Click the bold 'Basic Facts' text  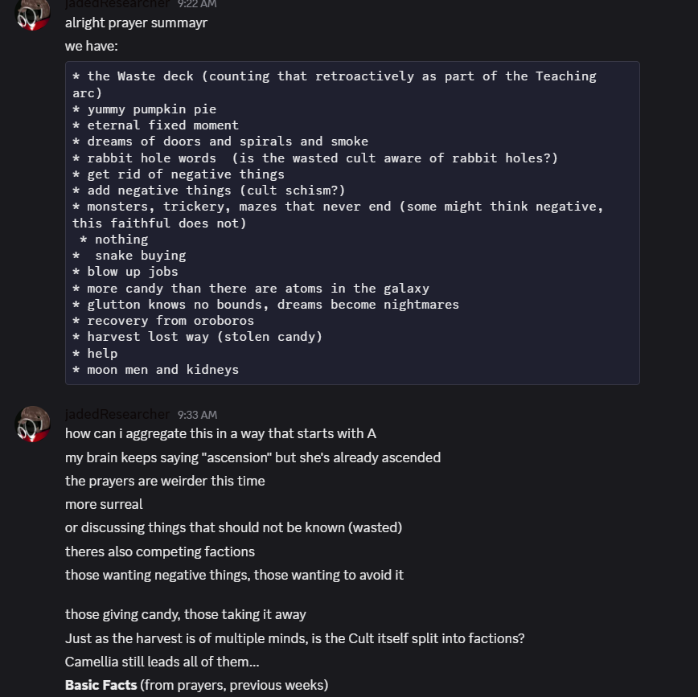101,686
